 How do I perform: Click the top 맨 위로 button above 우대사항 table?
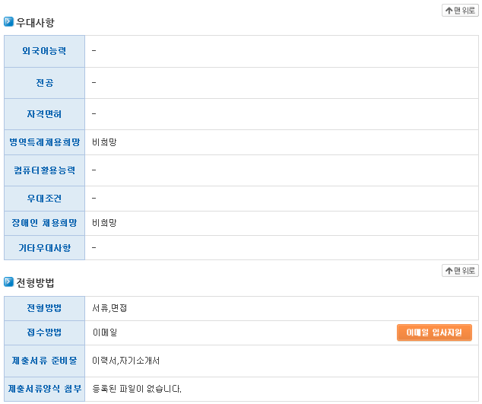pos(460,10)
